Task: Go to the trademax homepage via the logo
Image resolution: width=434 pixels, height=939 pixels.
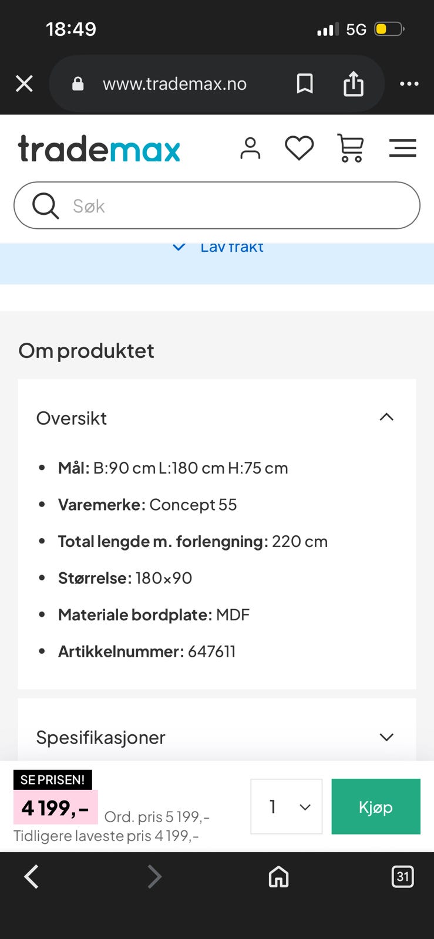Action: click(x=99, y=148)
